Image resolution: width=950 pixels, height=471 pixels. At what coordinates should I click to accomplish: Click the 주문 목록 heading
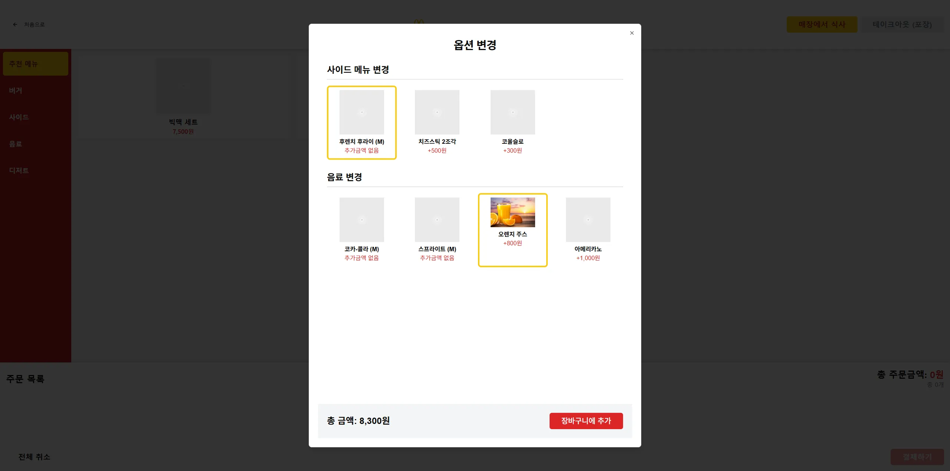pos(25,379)
